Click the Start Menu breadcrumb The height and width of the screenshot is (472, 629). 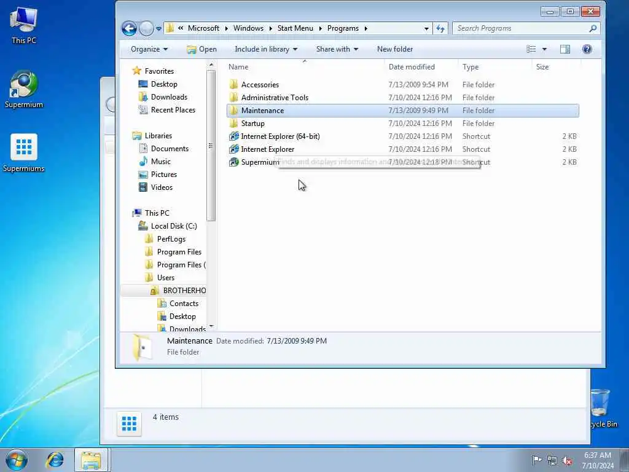[295, 28]
